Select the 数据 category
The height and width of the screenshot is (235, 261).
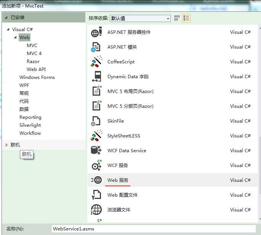(x=24, y=109)
